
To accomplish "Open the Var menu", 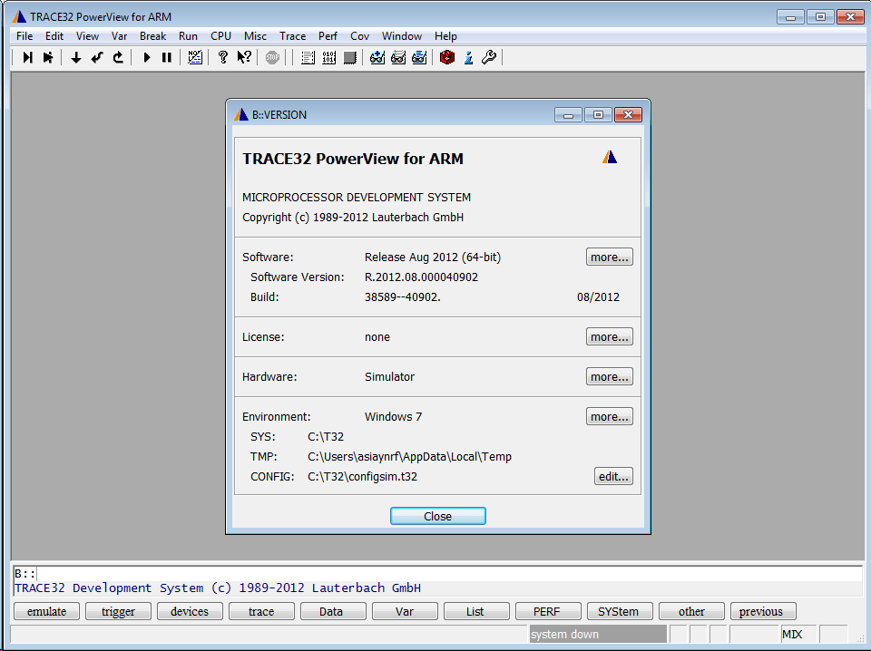I will coord(119,36).
